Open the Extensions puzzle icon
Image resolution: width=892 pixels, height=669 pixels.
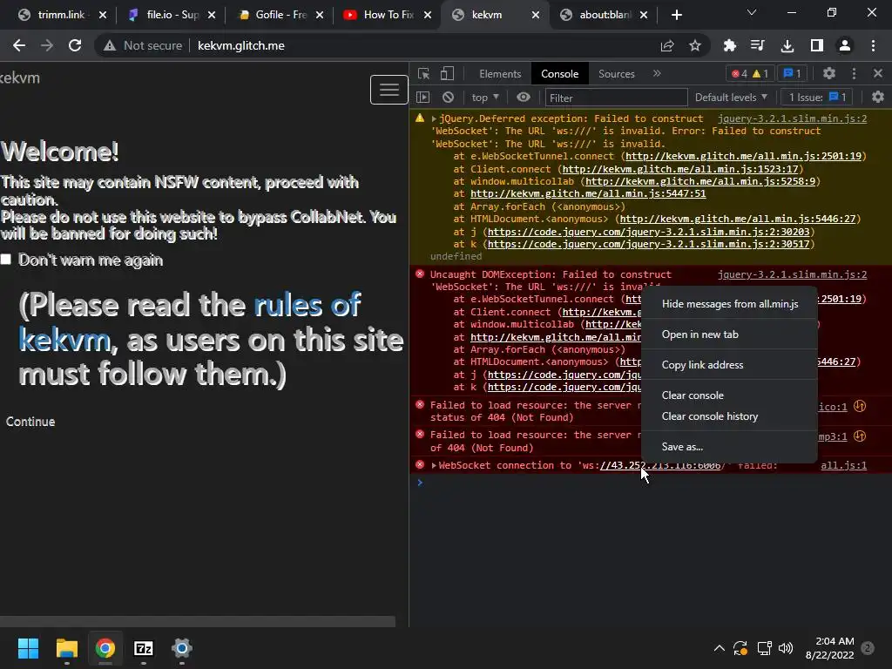coord(729,45)
